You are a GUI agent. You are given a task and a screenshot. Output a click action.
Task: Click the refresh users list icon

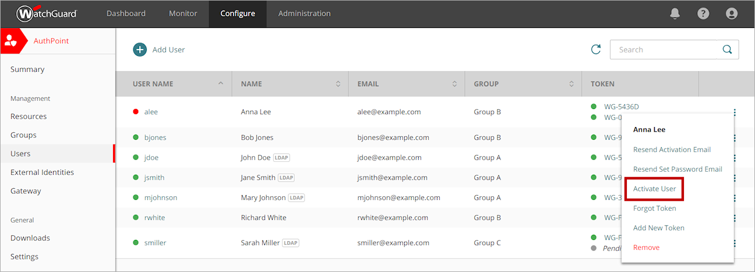point(595,50)
